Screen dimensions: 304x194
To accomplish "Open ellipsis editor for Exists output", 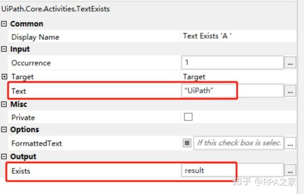I will [x=290, y=171].
